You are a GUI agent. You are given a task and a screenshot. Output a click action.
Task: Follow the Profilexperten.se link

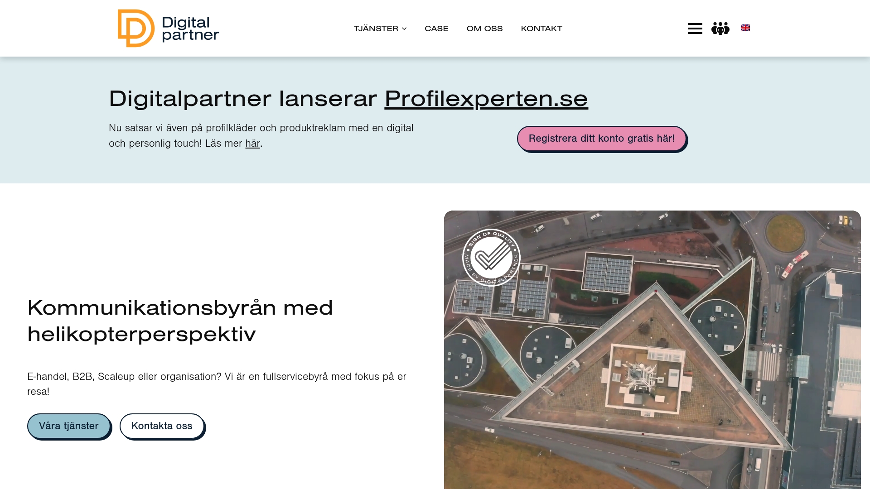486,98
